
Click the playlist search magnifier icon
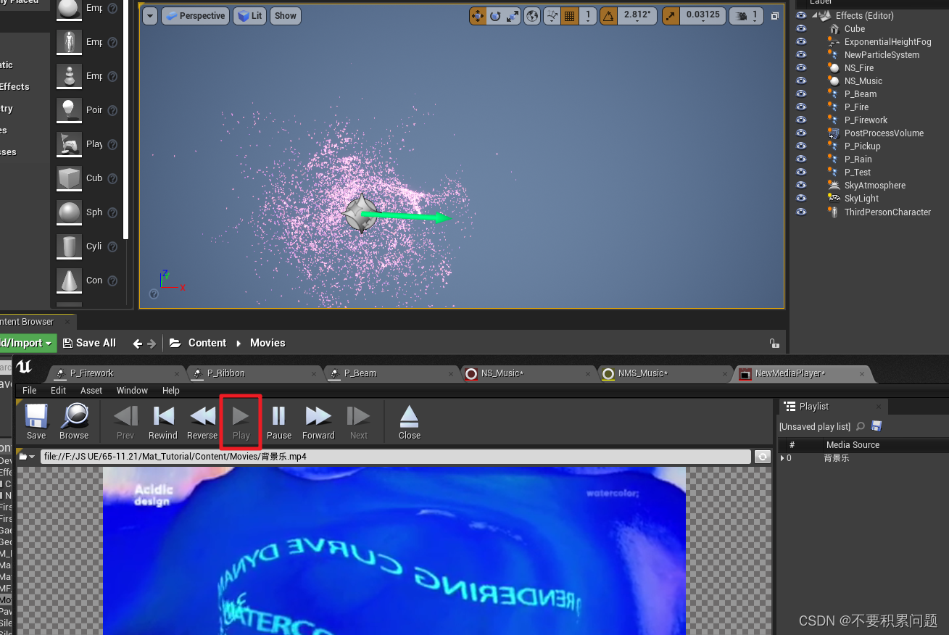861,426
